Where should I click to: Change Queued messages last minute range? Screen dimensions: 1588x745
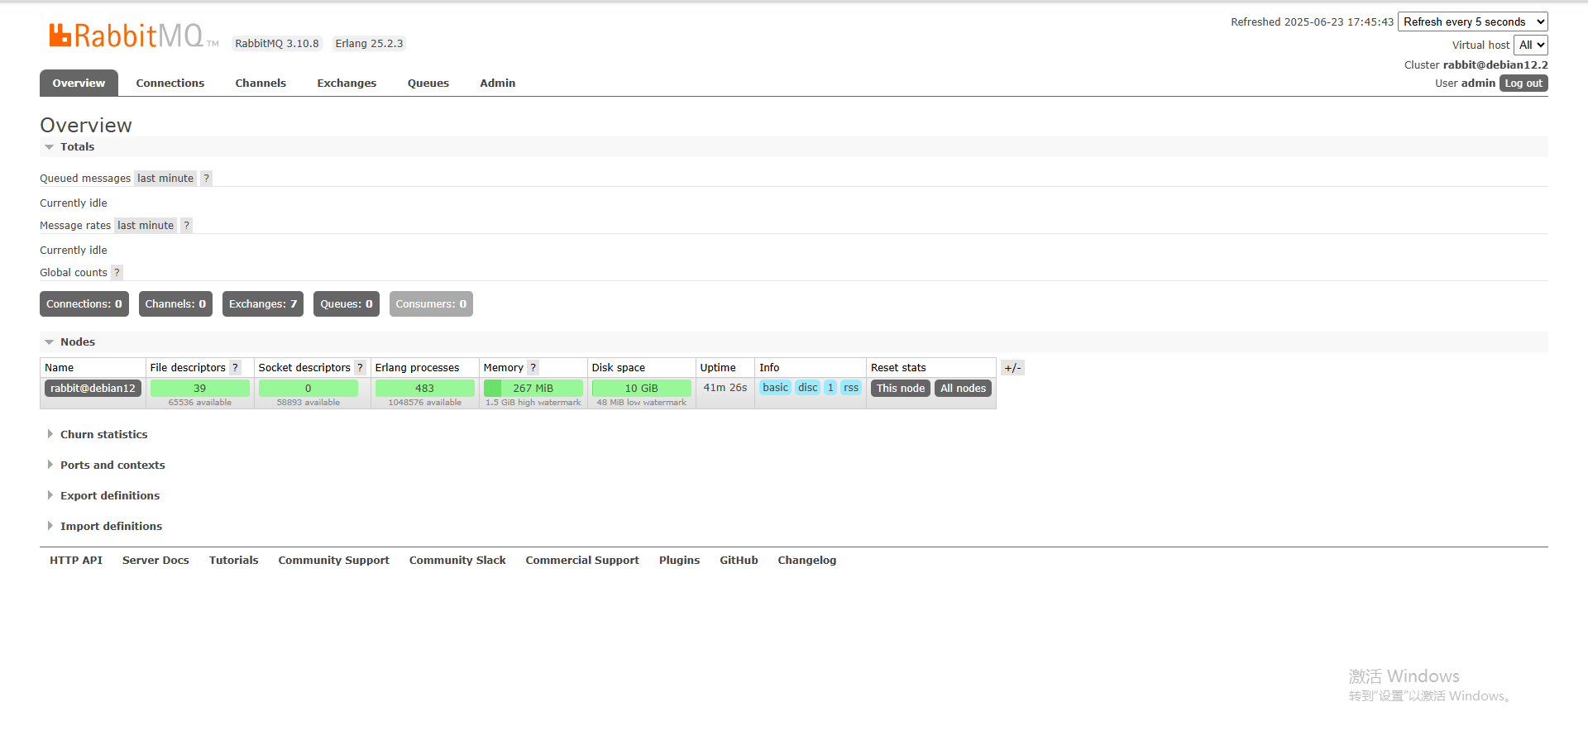tap(165, 178)
